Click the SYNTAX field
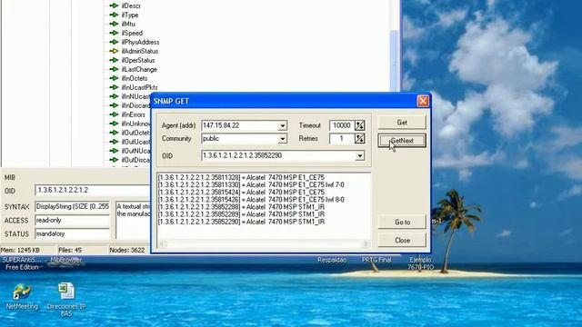The image size is (582, 327). coord(73,206)
